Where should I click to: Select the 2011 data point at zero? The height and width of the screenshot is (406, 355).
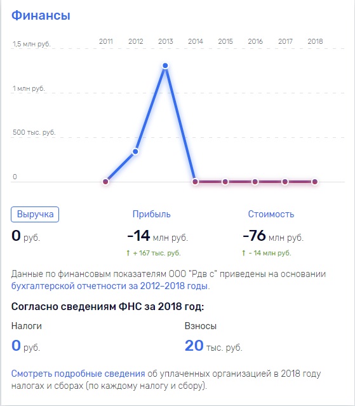[105, 182]
